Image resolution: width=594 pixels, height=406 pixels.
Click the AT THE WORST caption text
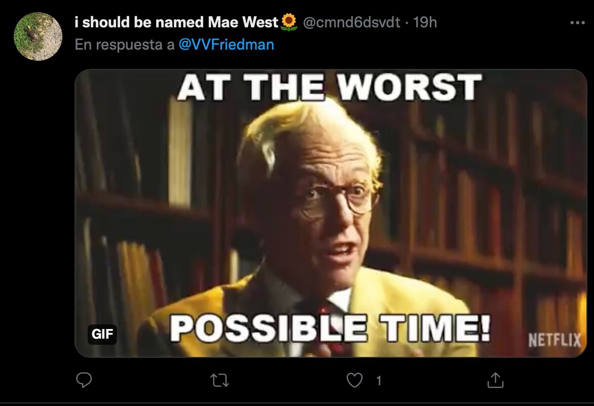coord(329,87)
